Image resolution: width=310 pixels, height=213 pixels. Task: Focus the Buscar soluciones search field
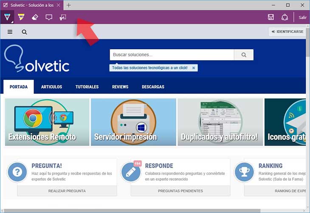(x=172, y=55)
